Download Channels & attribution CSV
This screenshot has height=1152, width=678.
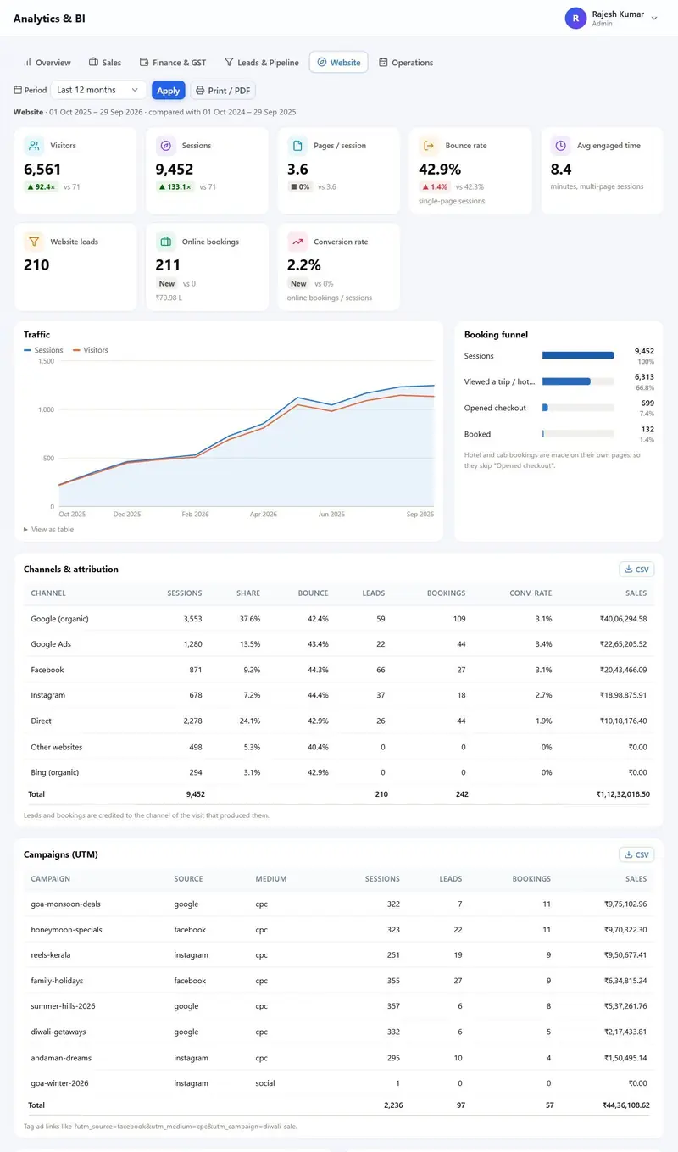pyautogui.click(x=636, y=570)
